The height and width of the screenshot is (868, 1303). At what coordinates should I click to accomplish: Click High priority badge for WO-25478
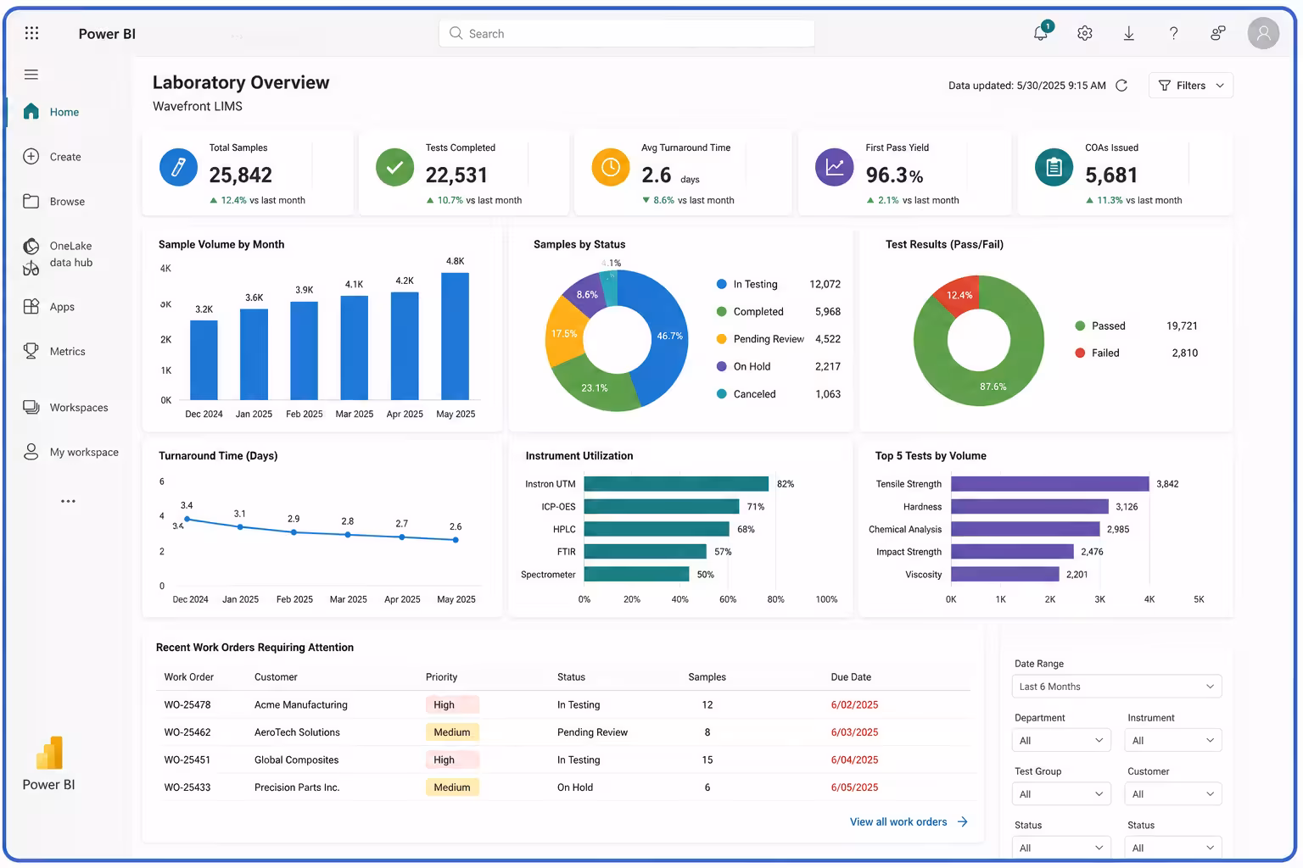tap(452, 704)
